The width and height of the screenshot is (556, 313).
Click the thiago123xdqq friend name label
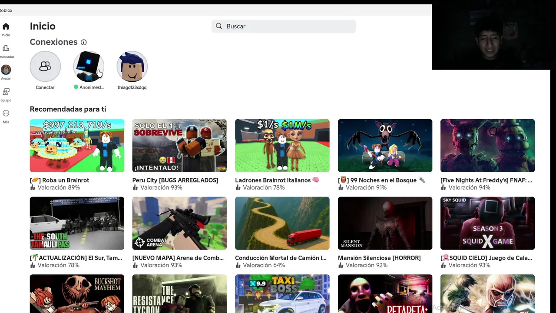coord(132,87)
